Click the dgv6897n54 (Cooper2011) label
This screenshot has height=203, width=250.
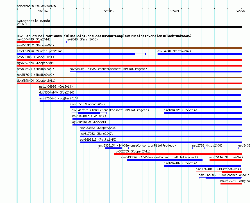[36, 63]
